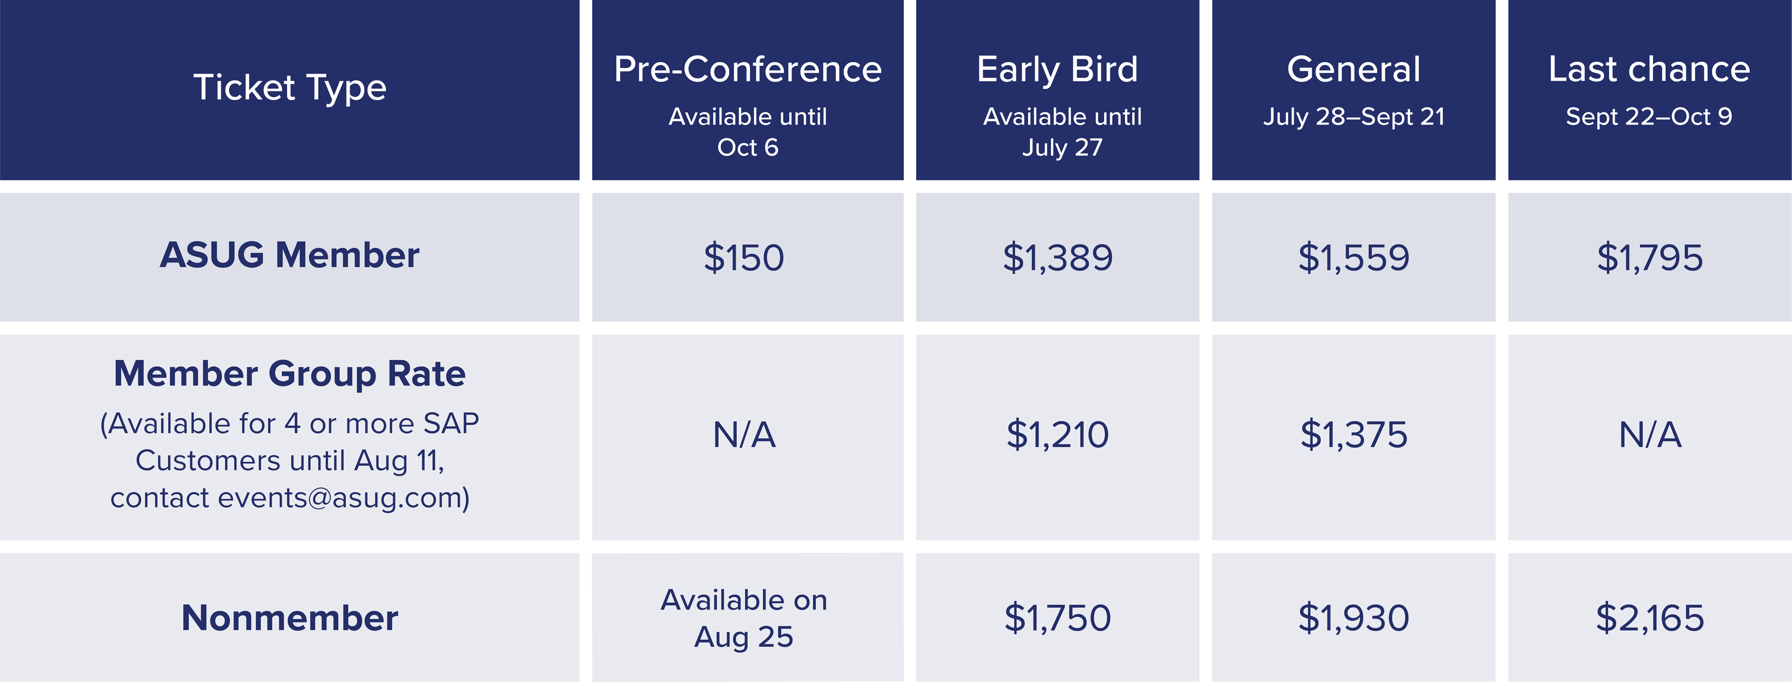
Task: Click the $2,165 nonmember Last chance price
Action: 1650,617
